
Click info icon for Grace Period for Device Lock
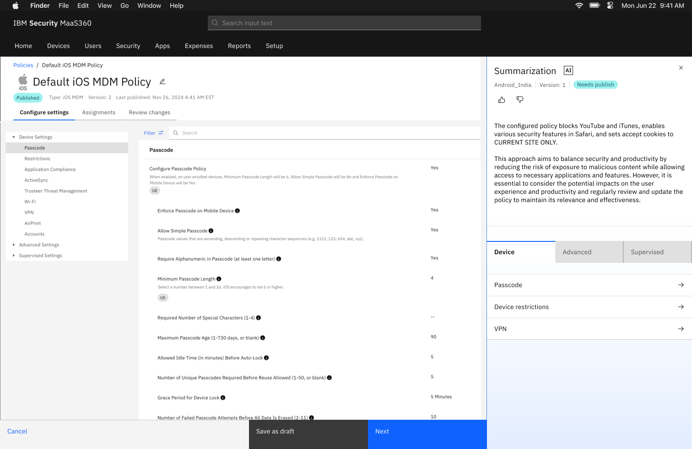(x=223, y=398)
